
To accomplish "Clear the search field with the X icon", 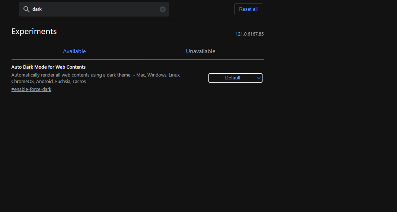I will coord(163,9).
